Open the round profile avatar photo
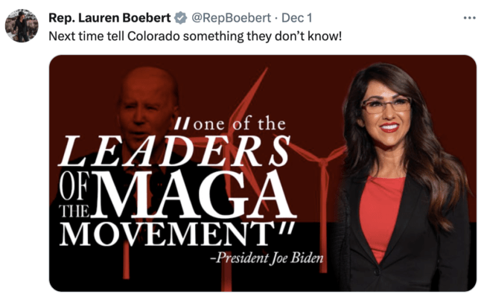This screenshot has height=300, width=484. click(22, 25)
